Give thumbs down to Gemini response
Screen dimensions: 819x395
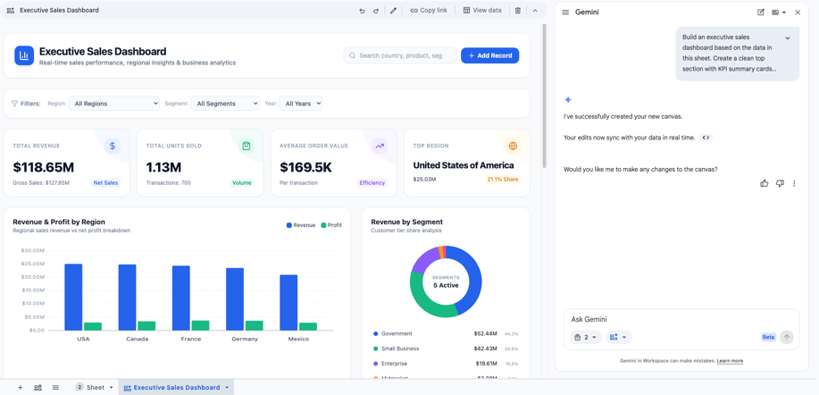tap(780, 183)
